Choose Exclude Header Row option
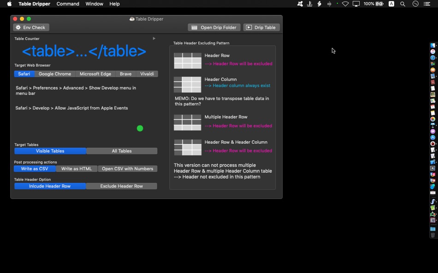The width and height of the screenshot is (438, 273). pos(122,186)
